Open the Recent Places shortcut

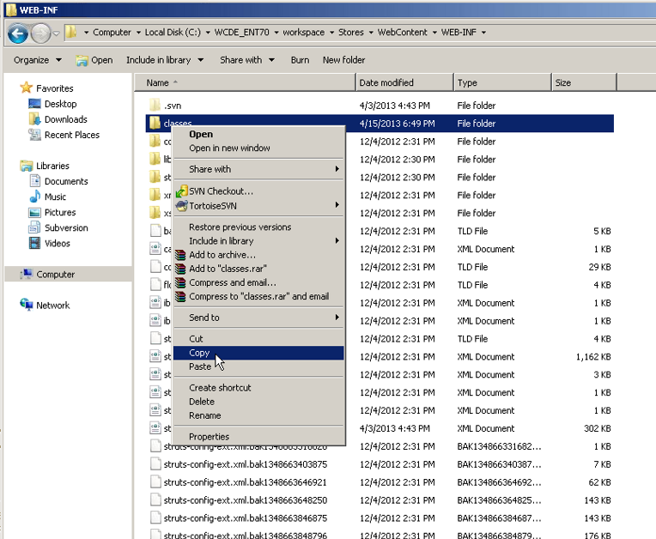[x=71, y=135]
